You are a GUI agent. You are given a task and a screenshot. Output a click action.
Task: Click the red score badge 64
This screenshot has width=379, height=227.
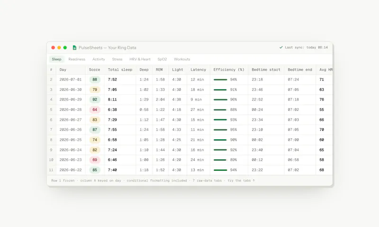(x=95, y=110)
